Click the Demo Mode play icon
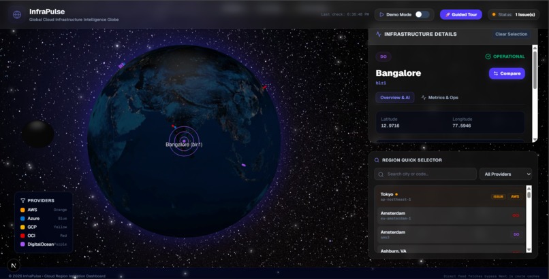549x279 pixels. (x=381, y=15)
